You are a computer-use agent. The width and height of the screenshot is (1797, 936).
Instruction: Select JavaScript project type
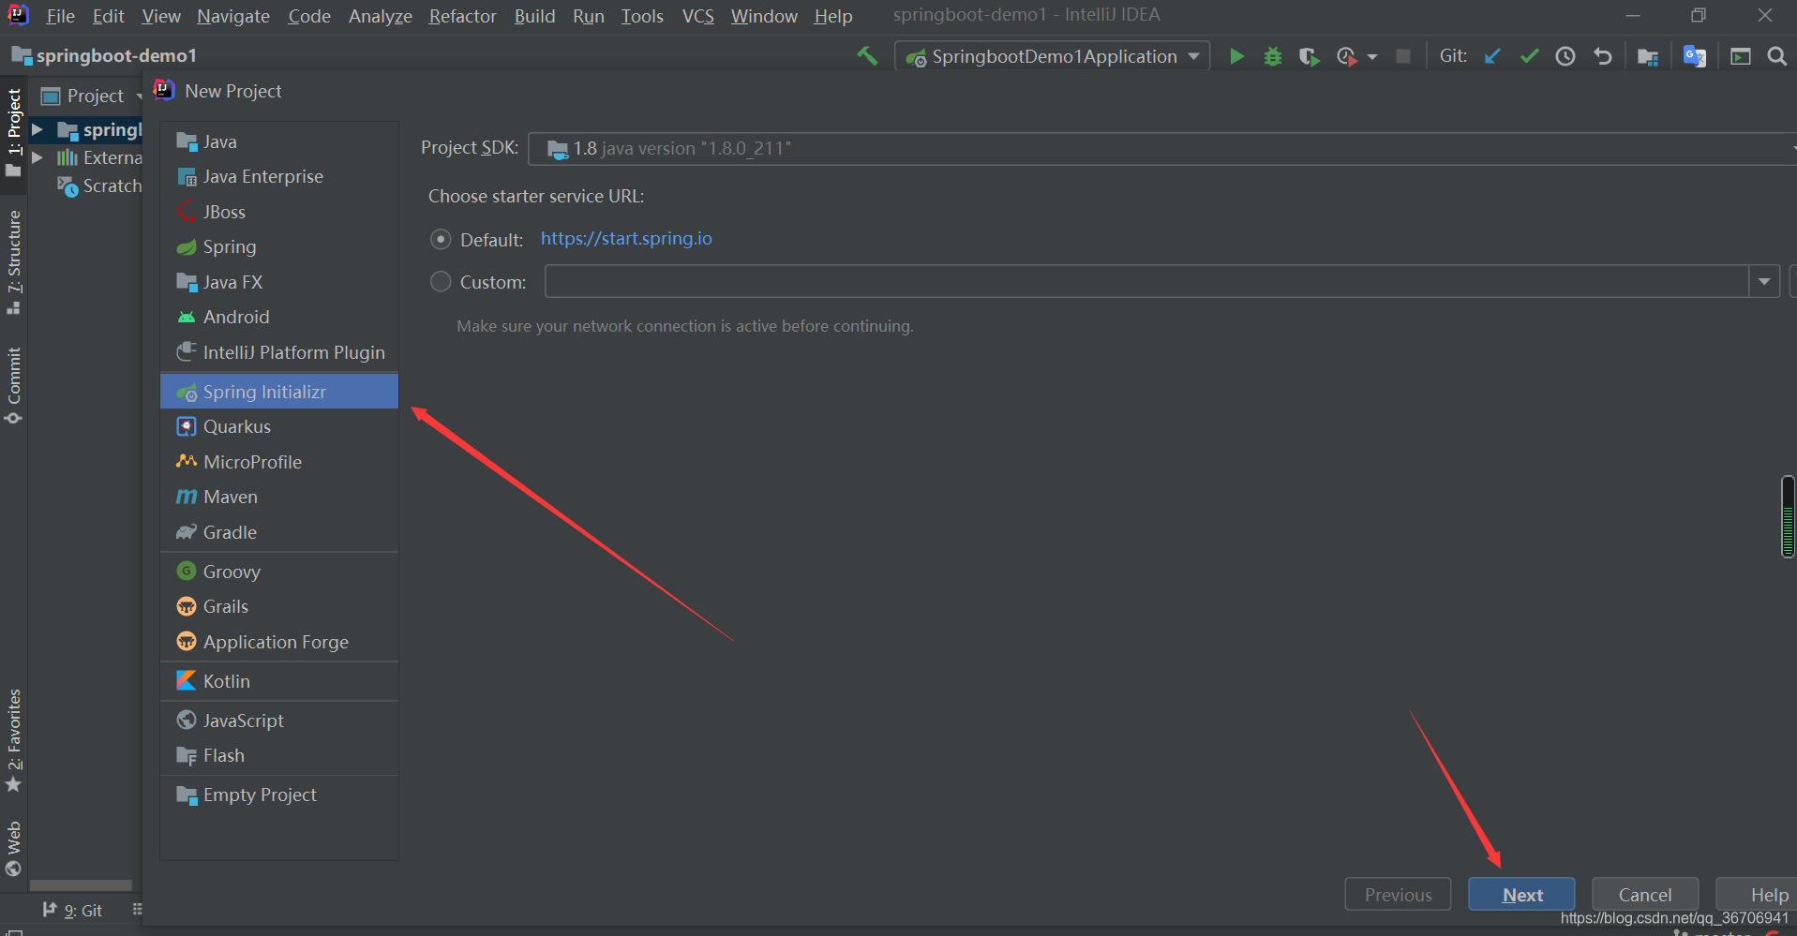click(x=279, y=721)
